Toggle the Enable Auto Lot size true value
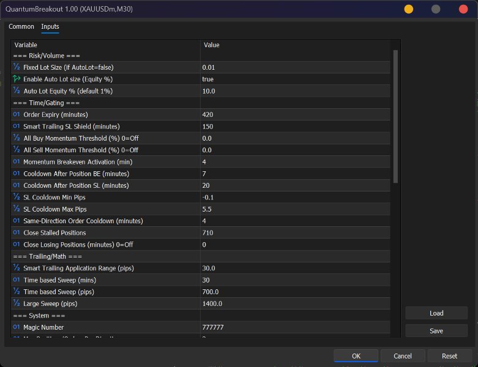The image size is (478, 367). [295, 79]
